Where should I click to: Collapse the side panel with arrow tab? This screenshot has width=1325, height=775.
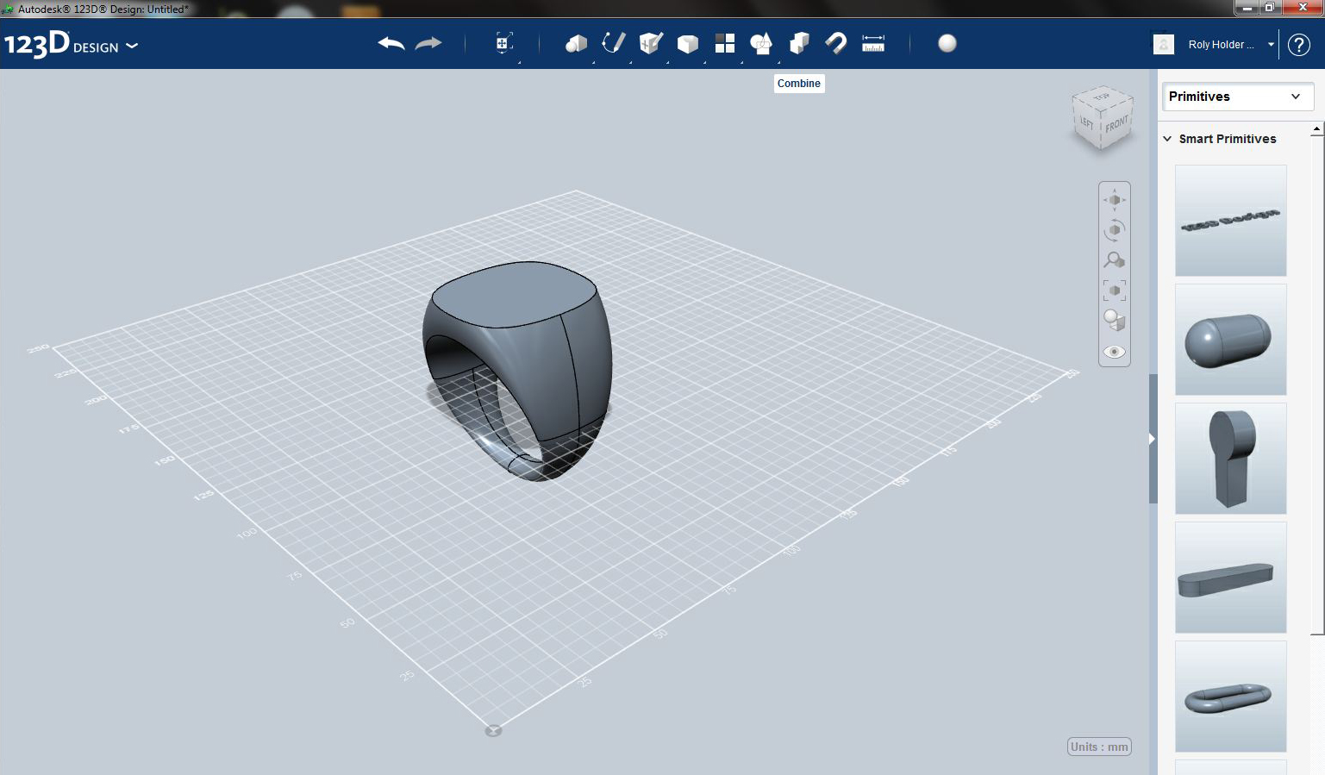[x=1153, y=439]
